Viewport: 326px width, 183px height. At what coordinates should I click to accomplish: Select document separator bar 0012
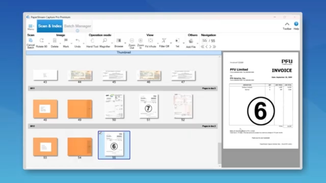point(123,126)
